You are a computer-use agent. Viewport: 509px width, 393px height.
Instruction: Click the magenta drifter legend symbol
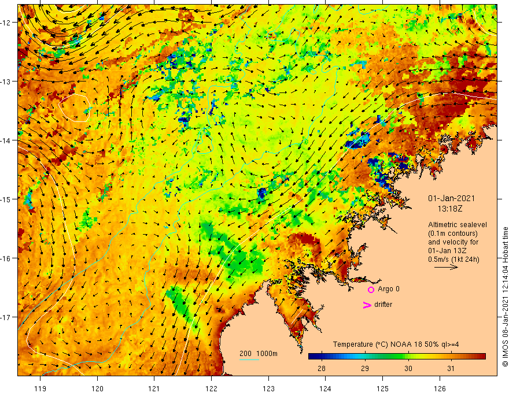(367, 305)
